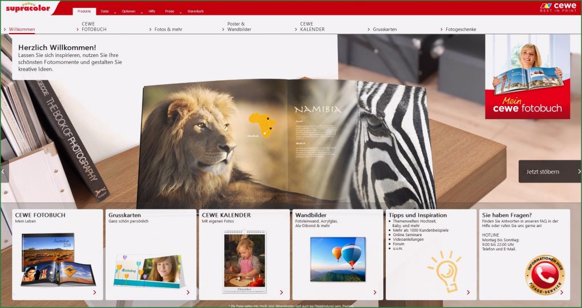The height and width of the screenshot is (308, 582).
Task: Click the red arrow in CEWE KALENDER card
Action: 281,293
